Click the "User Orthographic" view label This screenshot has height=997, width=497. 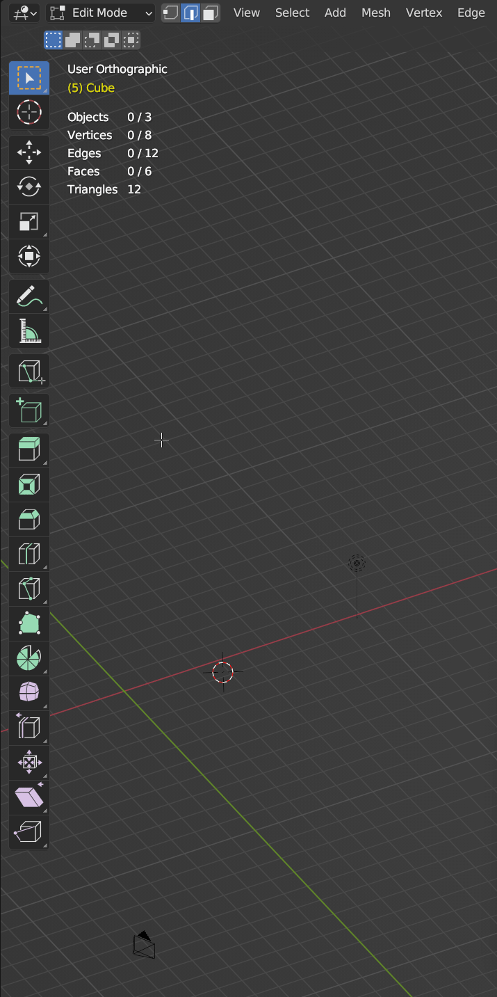click(x=117, y=69)
